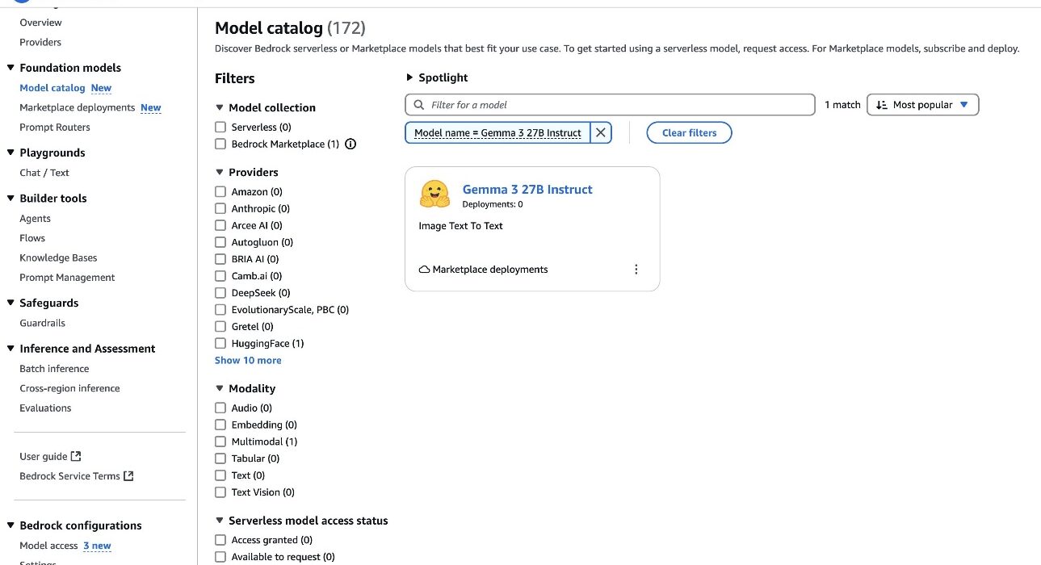The height and width of the screenshot is (565, 1041).
Task: Enable the Anthropic provider filter
Action: pos(220,209)
